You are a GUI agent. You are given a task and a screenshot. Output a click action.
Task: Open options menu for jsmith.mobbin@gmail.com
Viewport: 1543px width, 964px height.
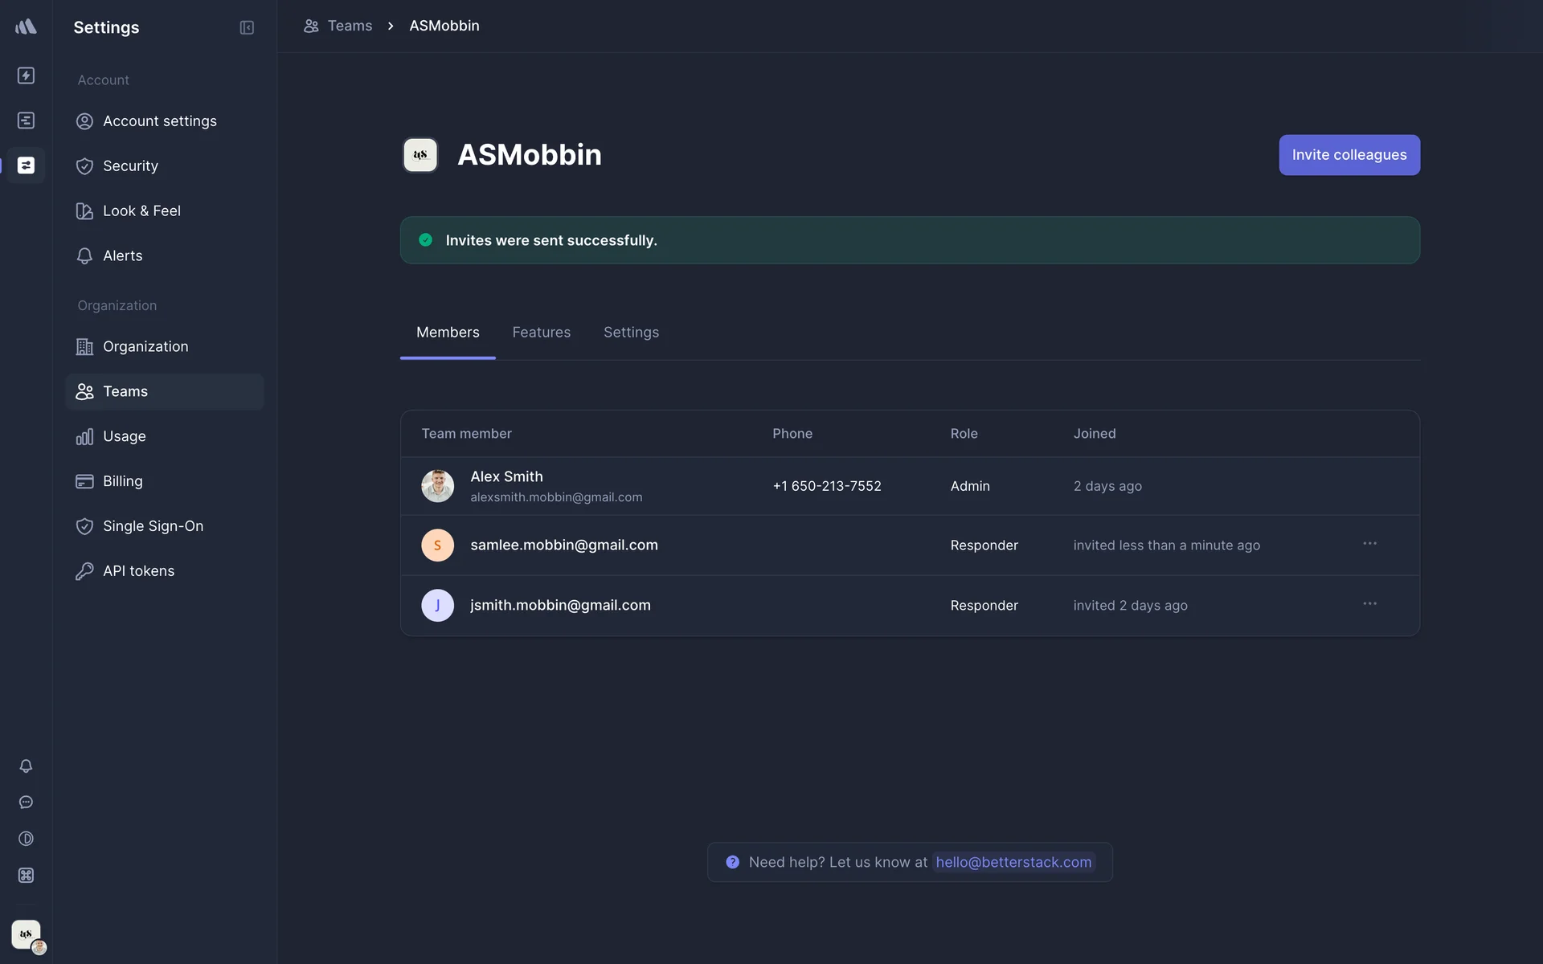[1369, 604]
